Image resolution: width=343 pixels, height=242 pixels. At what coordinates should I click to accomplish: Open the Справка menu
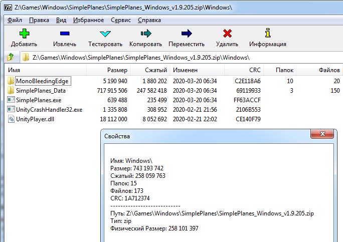[149, 20]
